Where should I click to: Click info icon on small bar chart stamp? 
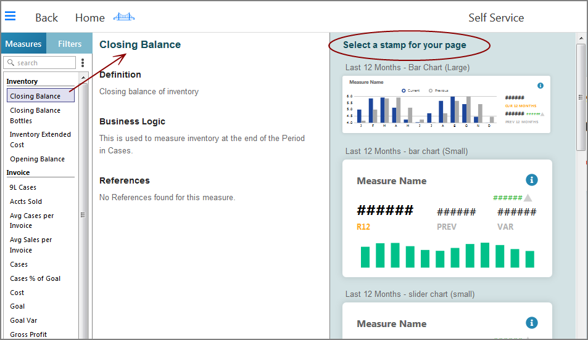(x=532, y=180)
